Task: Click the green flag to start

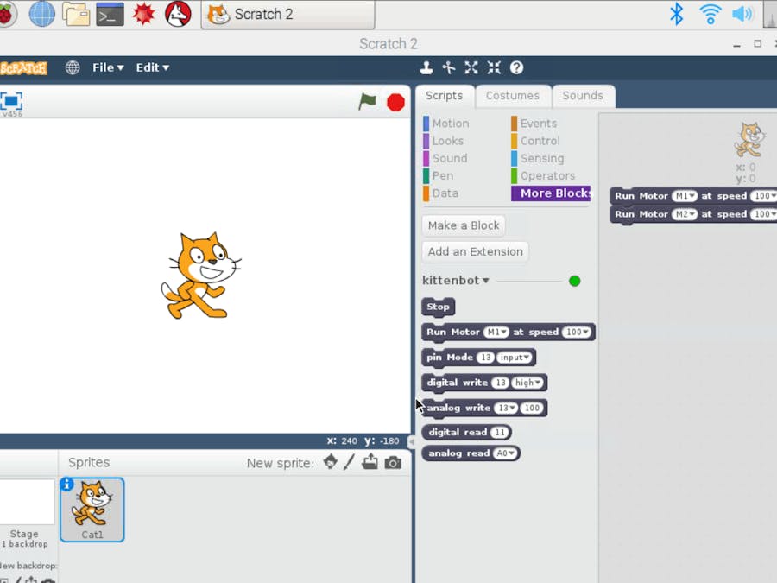Action: [368, 102]
